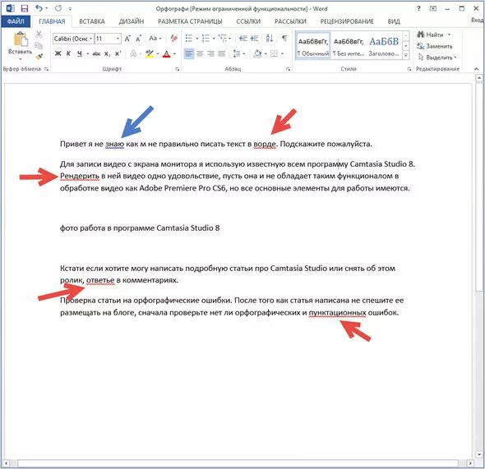Switch to the ДИЗАЙН tab
The image size is (485, 469).
tap(132, 21)
